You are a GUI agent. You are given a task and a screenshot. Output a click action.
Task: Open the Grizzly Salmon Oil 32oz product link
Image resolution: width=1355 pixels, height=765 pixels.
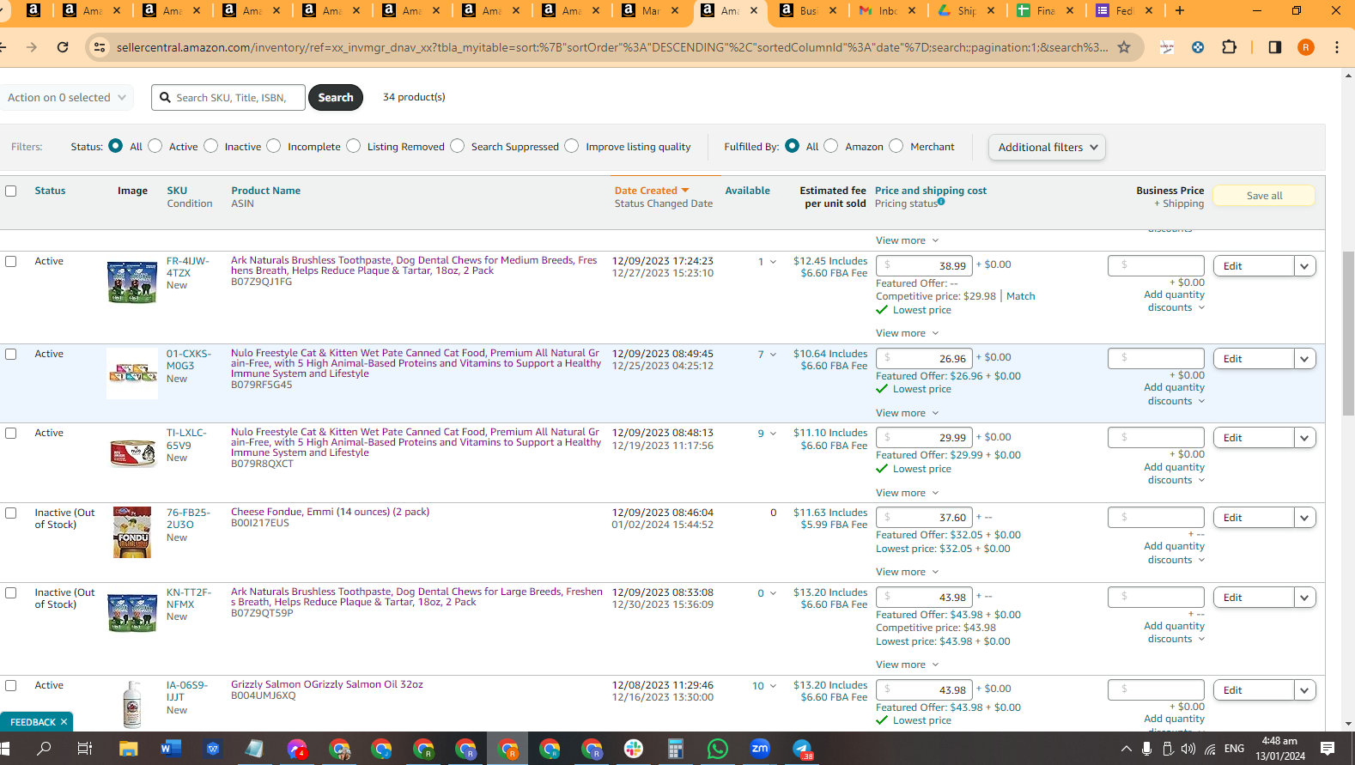point(327,684)
